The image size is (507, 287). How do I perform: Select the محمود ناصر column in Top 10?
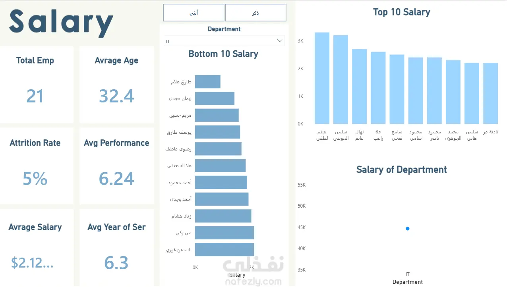[434, 91]
